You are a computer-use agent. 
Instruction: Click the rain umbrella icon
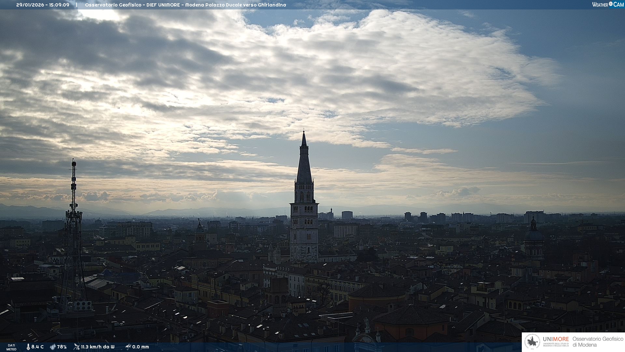[128, 347]
